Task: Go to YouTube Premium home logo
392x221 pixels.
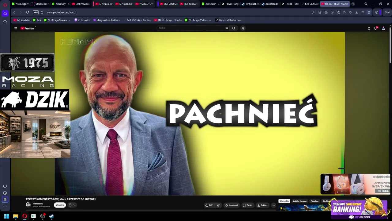Action: 28,28
